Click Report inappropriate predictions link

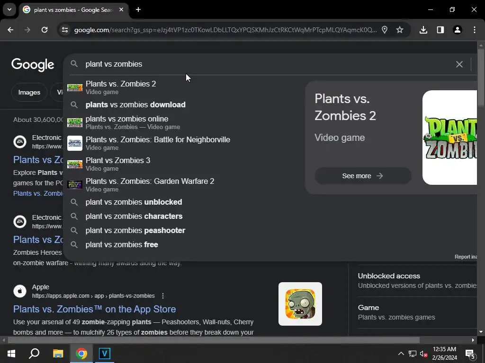tap(466, 257)
